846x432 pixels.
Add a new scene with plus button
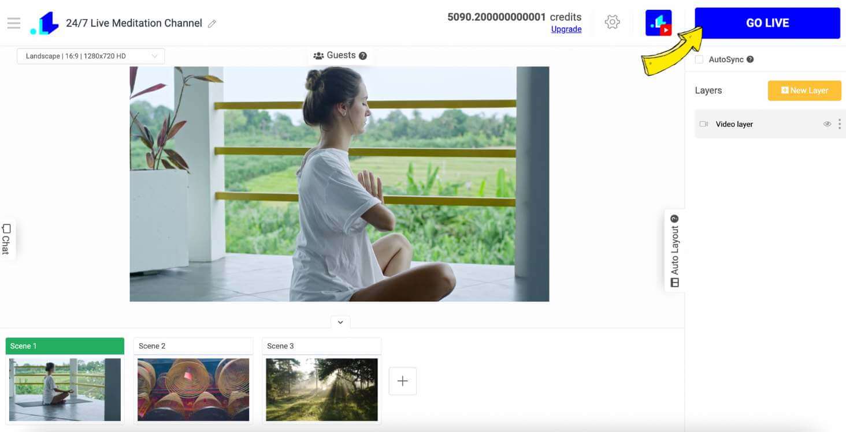click(x=403, y=381)
